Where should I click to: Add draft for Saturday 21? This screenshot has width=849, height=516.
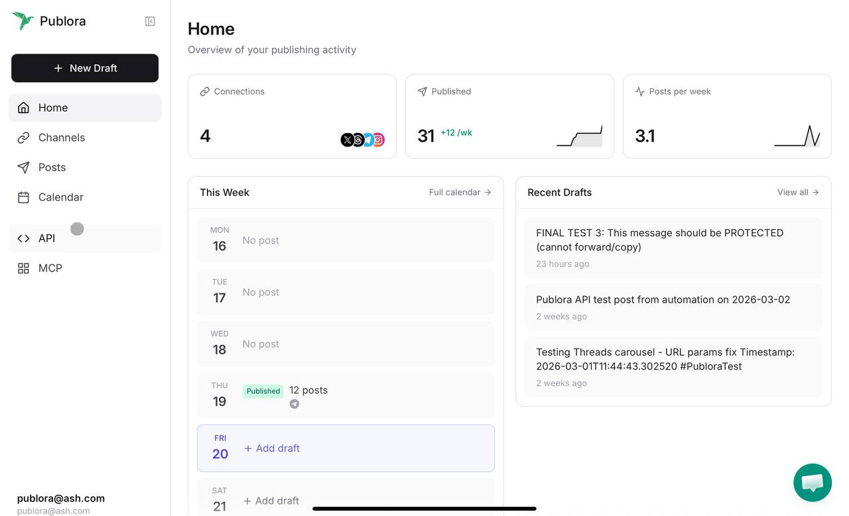[271, 501]
